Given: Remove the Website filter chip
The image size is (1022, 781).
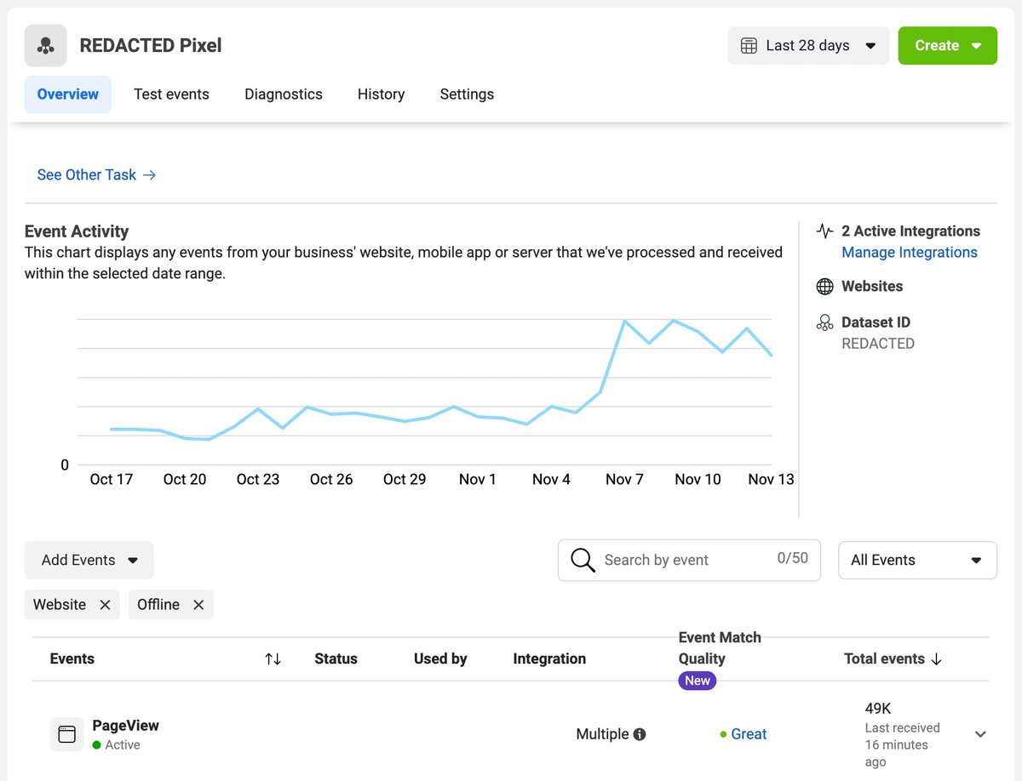Looking at the screenshot, I should [105, 605].
